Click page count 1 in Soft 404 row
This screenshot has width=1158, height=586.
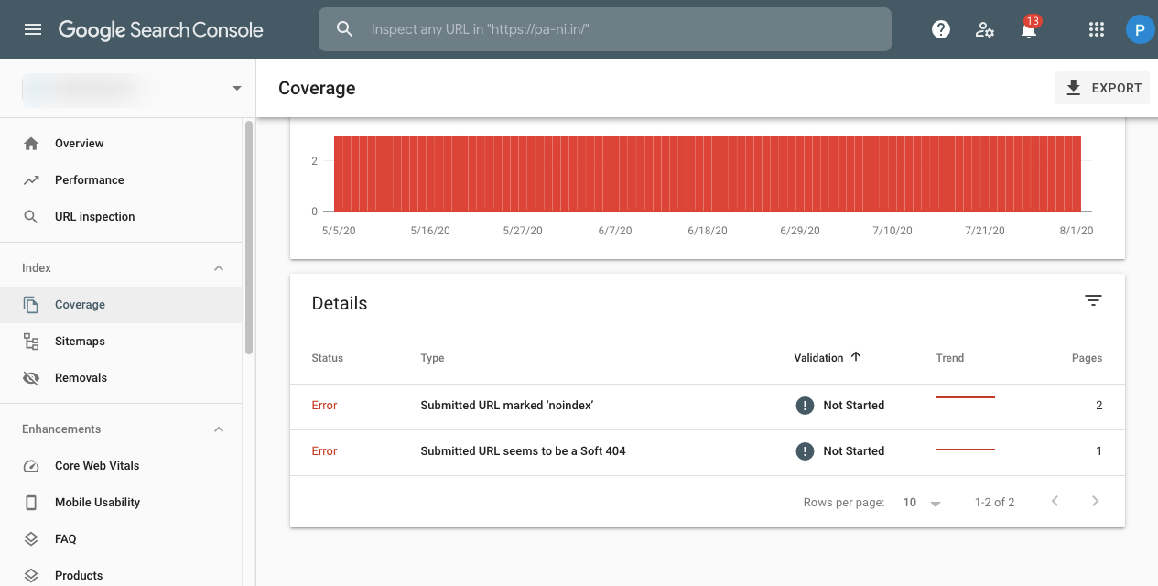point(1098,451)
